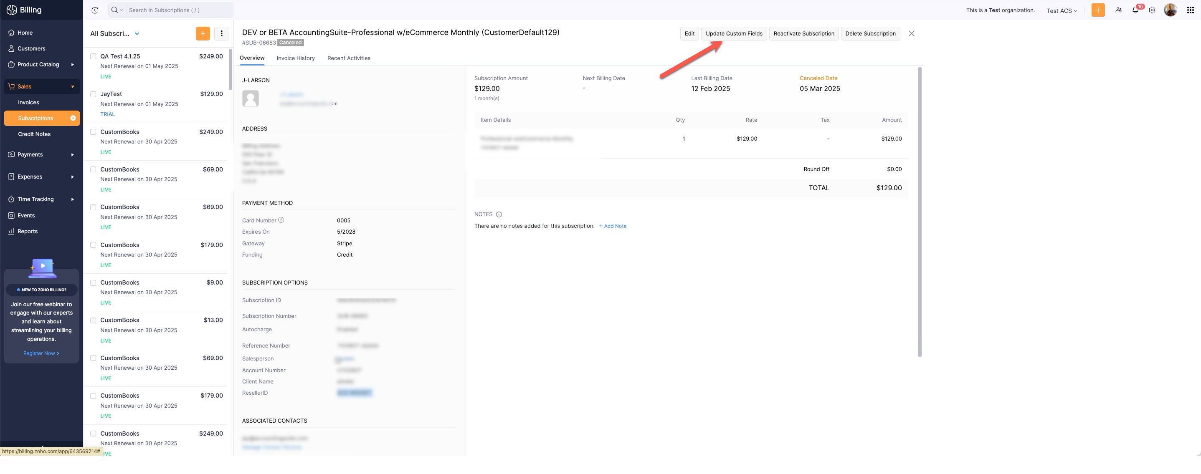Open the apps grid launcher icon
The height and width of the screenshot is (474, 1201).
point(1190,10)
